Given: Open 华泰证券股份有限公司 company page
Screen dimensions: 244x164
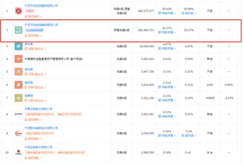Looking at the screenshot, I should 38,109.
